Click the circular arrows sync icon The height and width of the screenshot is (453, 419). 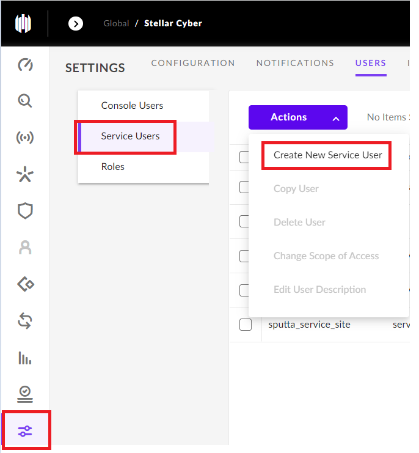pos(25,321)
